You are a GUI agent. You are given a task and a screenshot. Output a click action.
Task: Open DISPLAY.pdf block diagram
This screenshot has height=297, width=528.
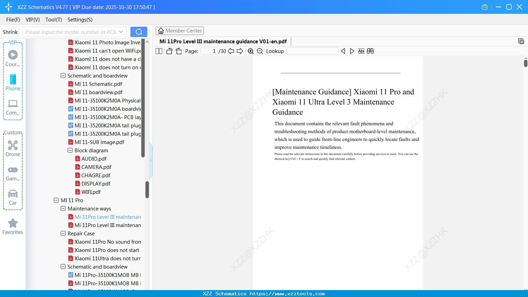(96, 184)
